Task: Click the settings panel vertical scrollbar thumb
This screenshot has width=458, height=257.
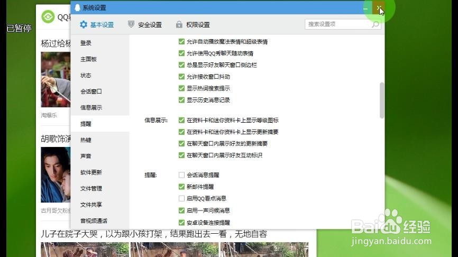Action: (x=381, y=100)
